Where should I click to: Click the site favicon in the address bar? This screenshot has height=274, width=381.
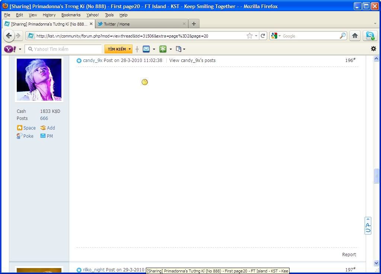point(31,36)
